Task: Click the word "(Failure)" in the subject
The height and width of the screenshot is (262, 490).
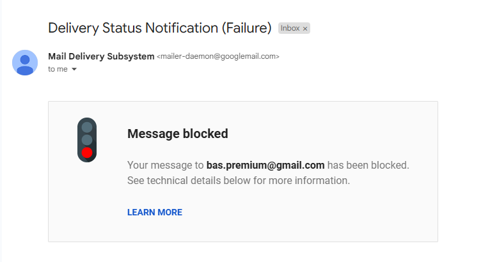Action: tap(248, 28)
